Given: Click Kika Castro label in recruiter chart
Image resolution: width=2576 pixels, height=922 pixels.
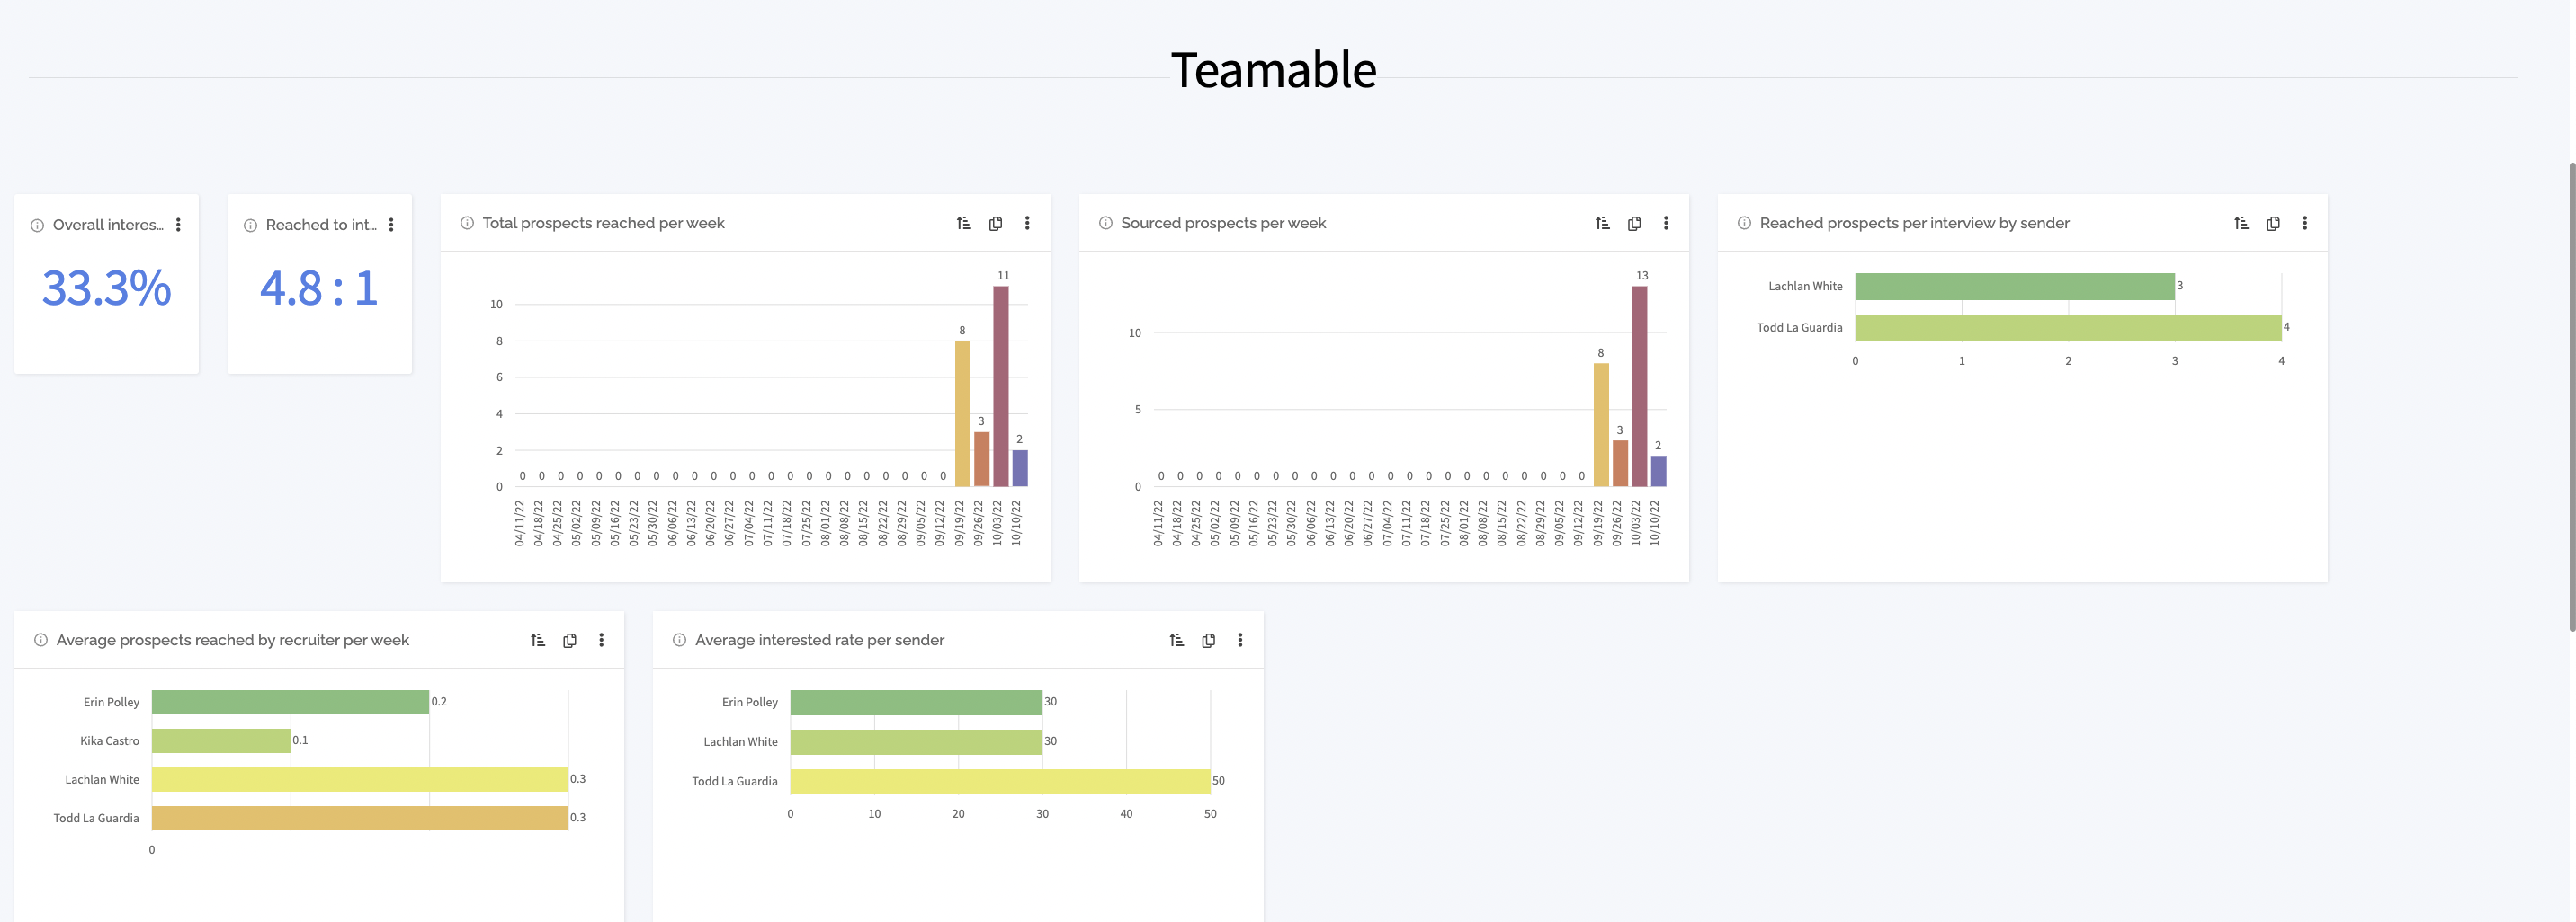Looking at the screenshot, I should click(x=109, y=741).
